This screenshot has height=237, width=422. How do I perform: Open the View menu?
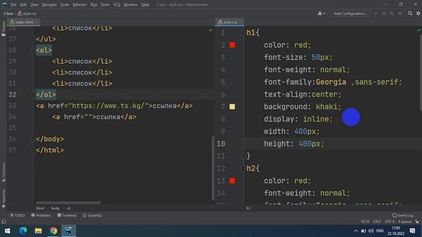(34, 5)
